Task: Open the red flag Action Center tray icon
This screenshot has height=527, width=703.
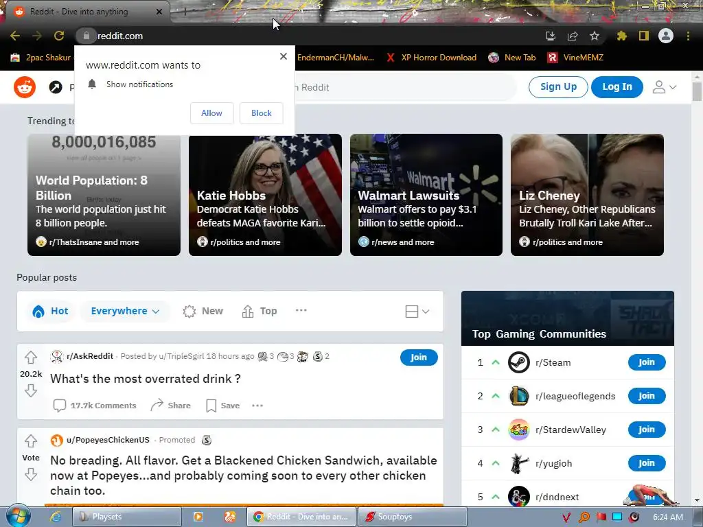Action: coord(601,517)
